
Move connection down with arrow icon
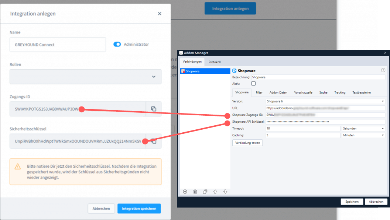(225, 192)
